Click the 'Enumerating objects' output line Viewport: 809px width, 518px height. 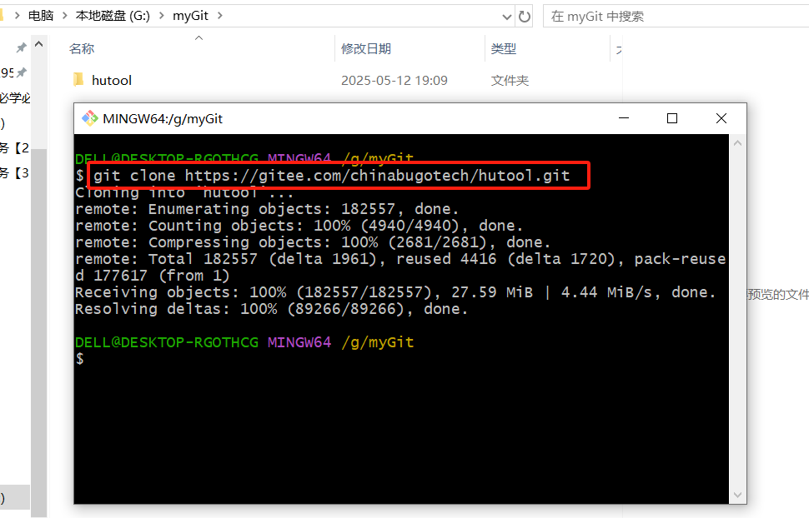tap(267, 209)
